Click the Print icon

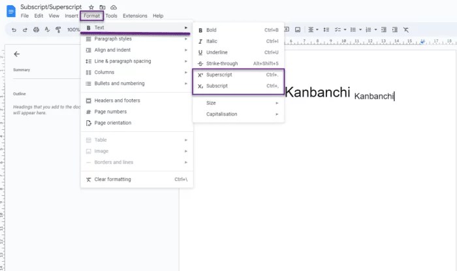point(36,30)
